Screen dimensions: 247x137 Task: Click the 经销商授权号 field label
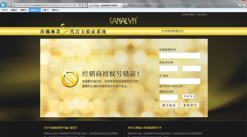[168, 50]
